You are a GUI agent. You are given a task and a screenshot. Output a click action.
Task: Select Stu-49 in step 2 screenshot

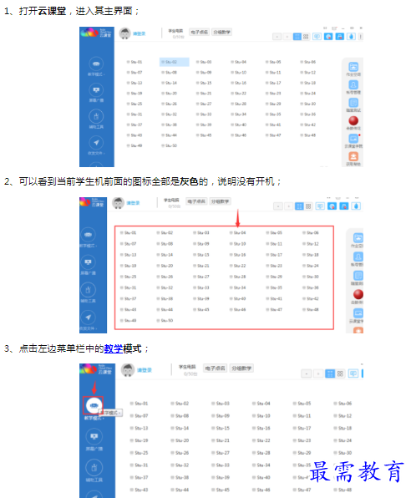click(129, 321)
